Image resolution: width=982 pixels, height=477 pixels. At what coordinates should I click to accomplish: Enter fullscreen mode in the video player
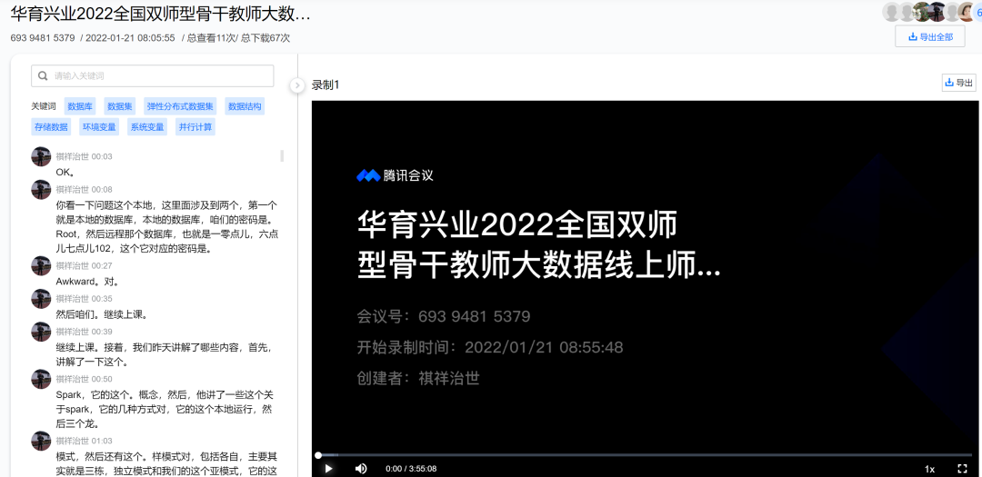click(x=963, y=468)
